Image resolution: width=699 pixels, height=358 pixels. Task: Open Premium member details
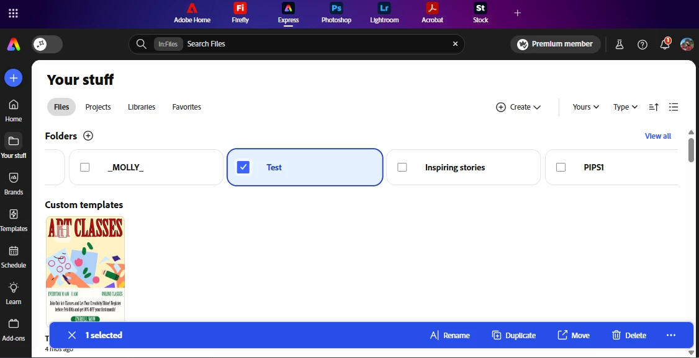pos(556,44)
